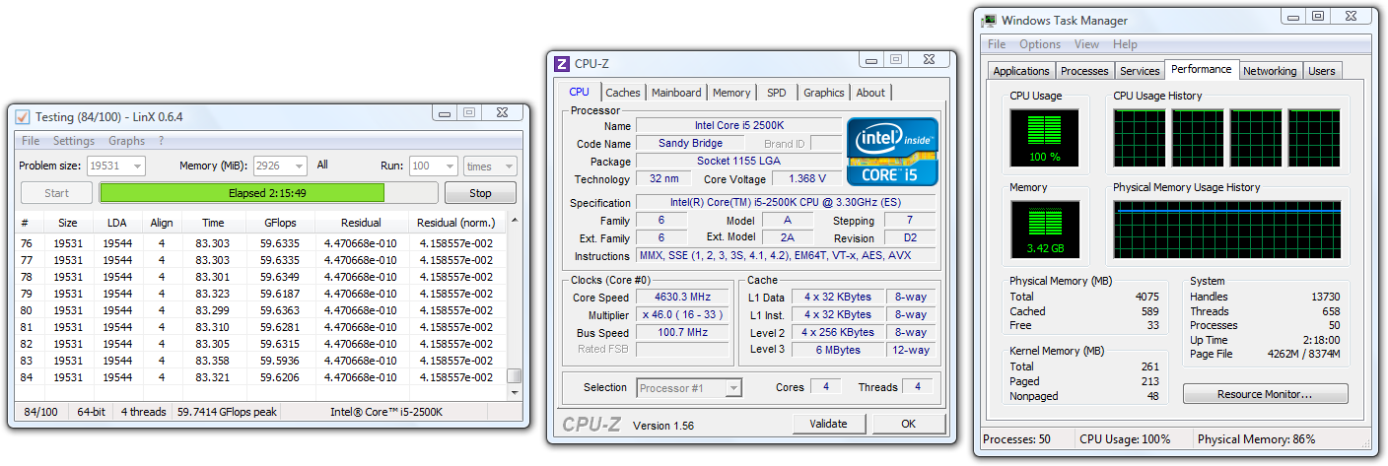Click the LinX checkmark title bar icon
1388x466 pixels.
23,117
